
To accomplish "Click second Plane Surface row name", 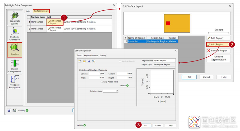I will (37, 29).
